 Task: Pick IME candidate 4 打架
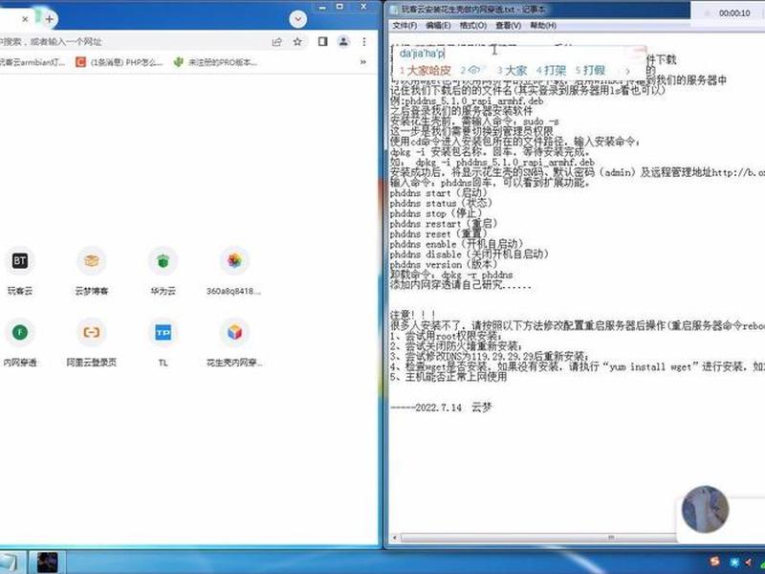[551, 71]
